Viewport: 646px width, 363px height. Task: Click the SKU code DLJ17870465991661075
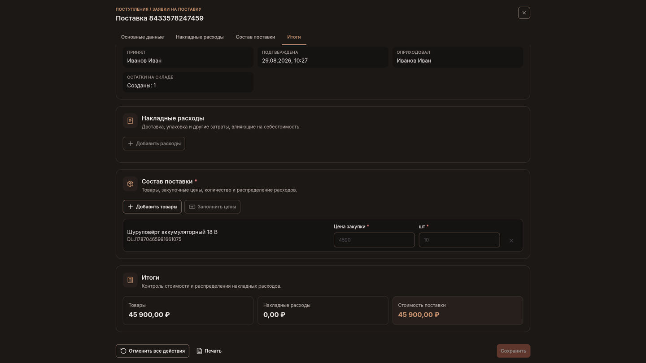click(x=154, y=239)
